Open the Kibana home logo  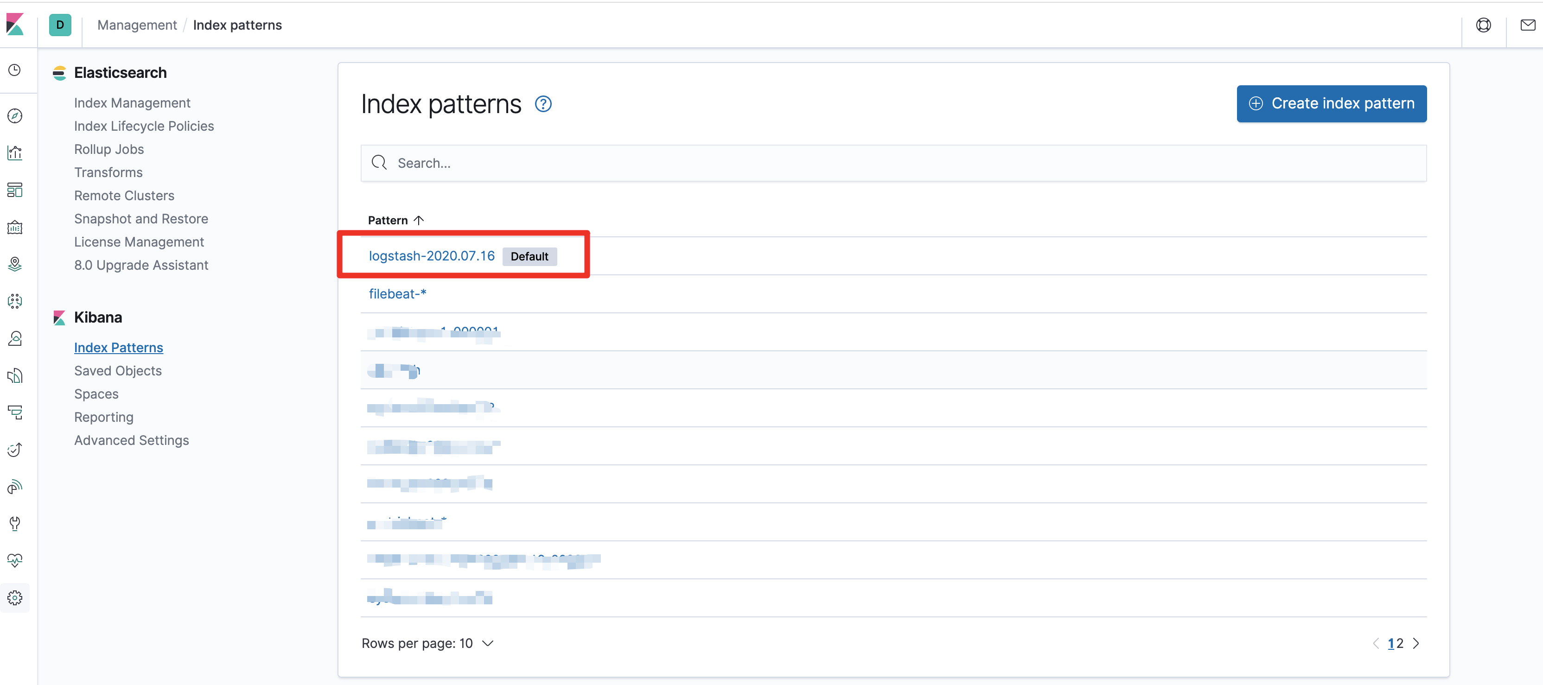pyautogui.click(x=15, y=25)
